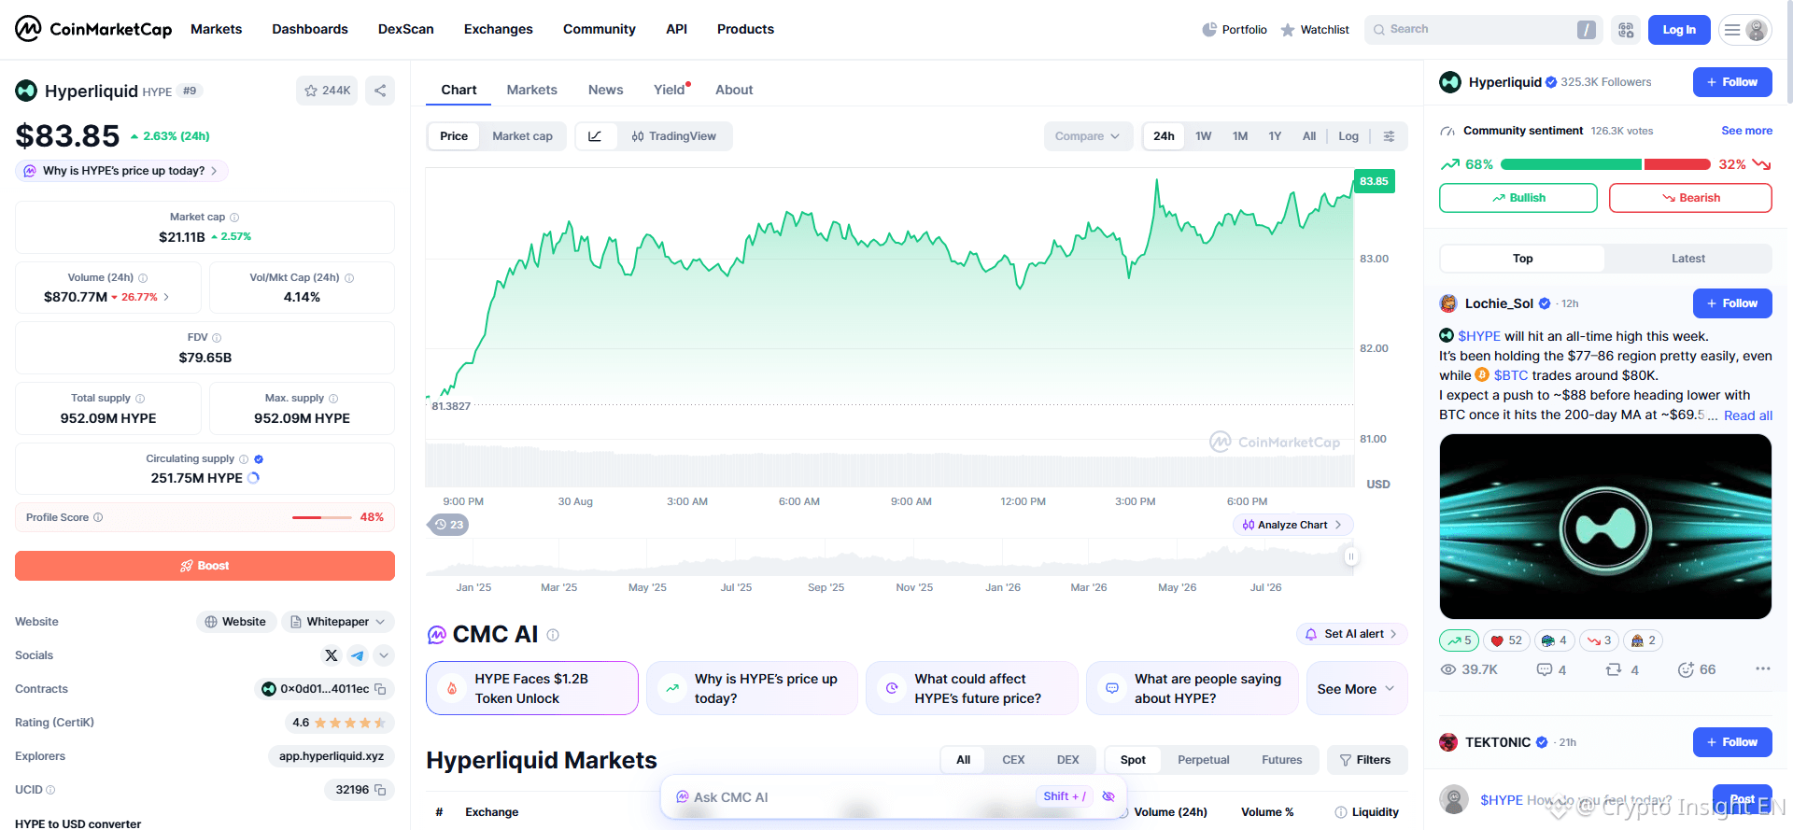The image size is (1793, 830).
Task: Show FDV info tooltip icon
Action: pyautogui.click(x=217, y=338)
